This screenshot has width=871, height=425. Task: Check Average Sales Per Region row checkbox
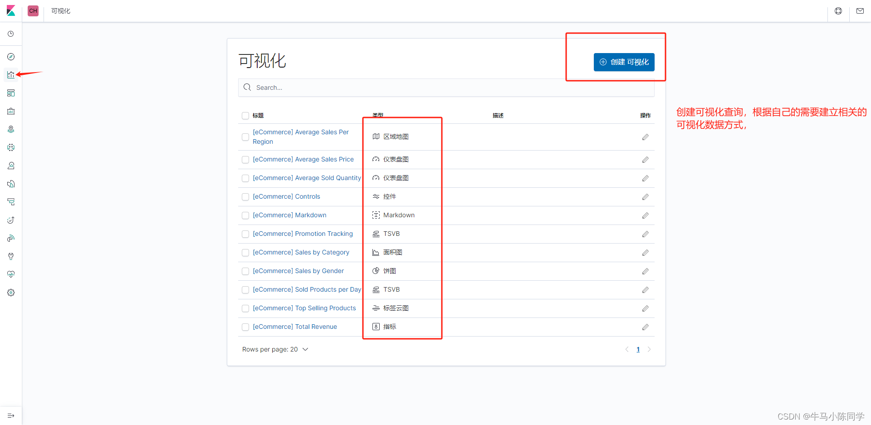coord(245,137)
